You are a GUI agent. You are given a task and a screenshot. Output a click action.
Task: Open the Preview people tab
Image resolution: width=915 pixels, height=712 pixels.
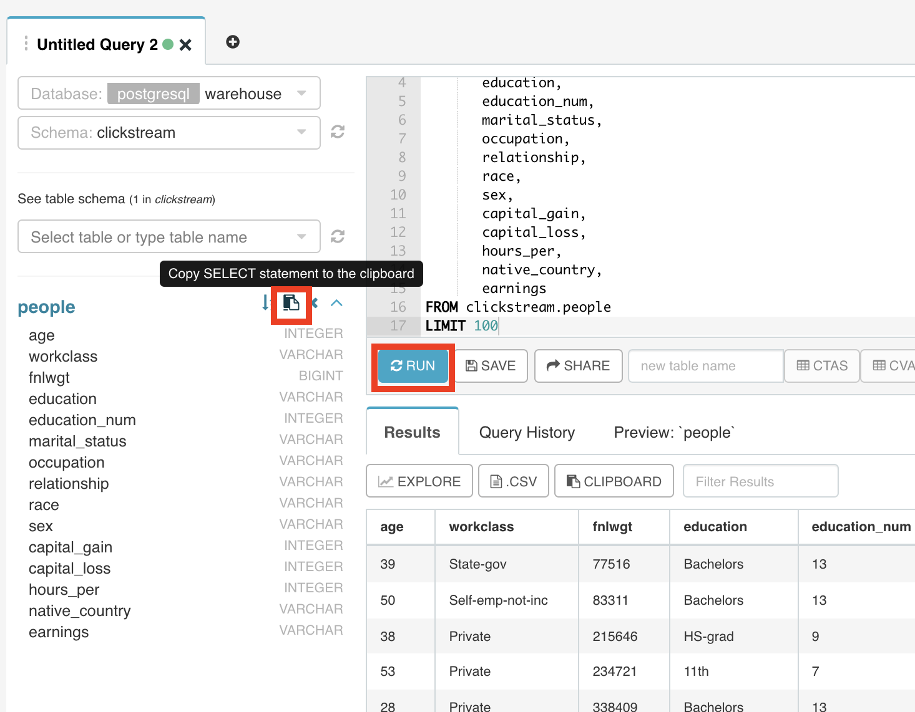[x=674, y=433]
